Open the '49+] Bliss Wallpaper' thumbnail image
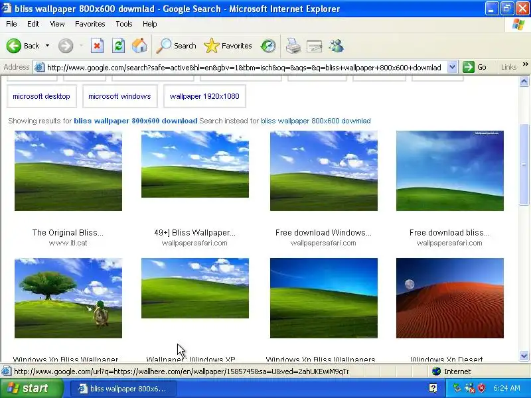Image resolution: width=531 pixels, height=398 pixels. 195,164
